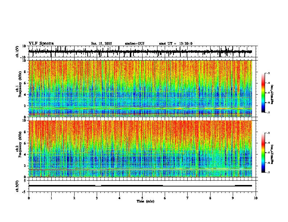Viewport: 288px width, 222px height.
Task: Click the ch.1 color bar units label
Action: [272, 95]
